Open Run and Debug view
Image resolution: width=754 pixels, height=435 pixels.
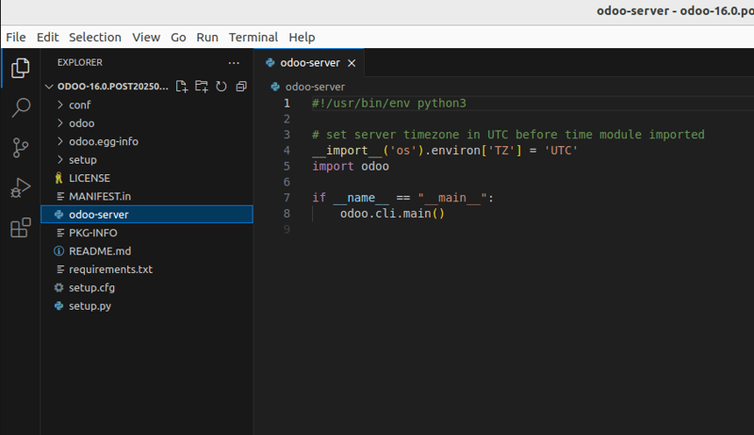[20, 187]
